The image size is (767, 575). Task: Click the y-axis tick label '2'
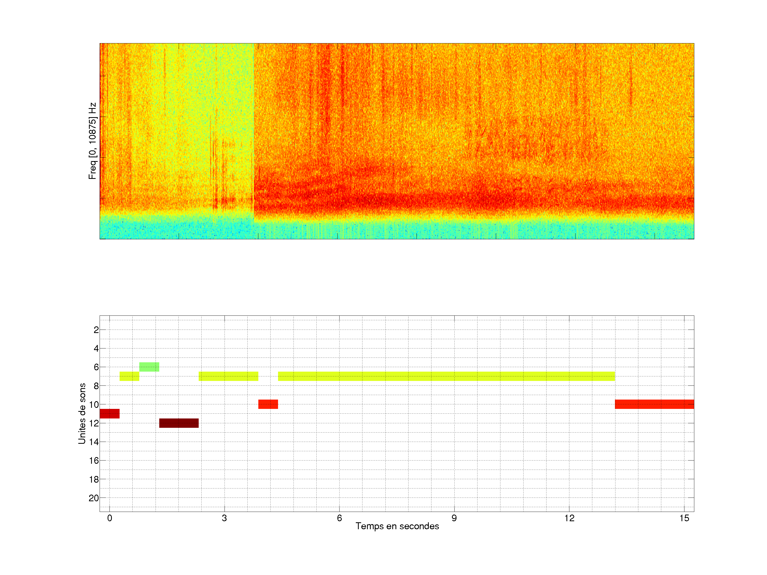click(x=96, y=330)
